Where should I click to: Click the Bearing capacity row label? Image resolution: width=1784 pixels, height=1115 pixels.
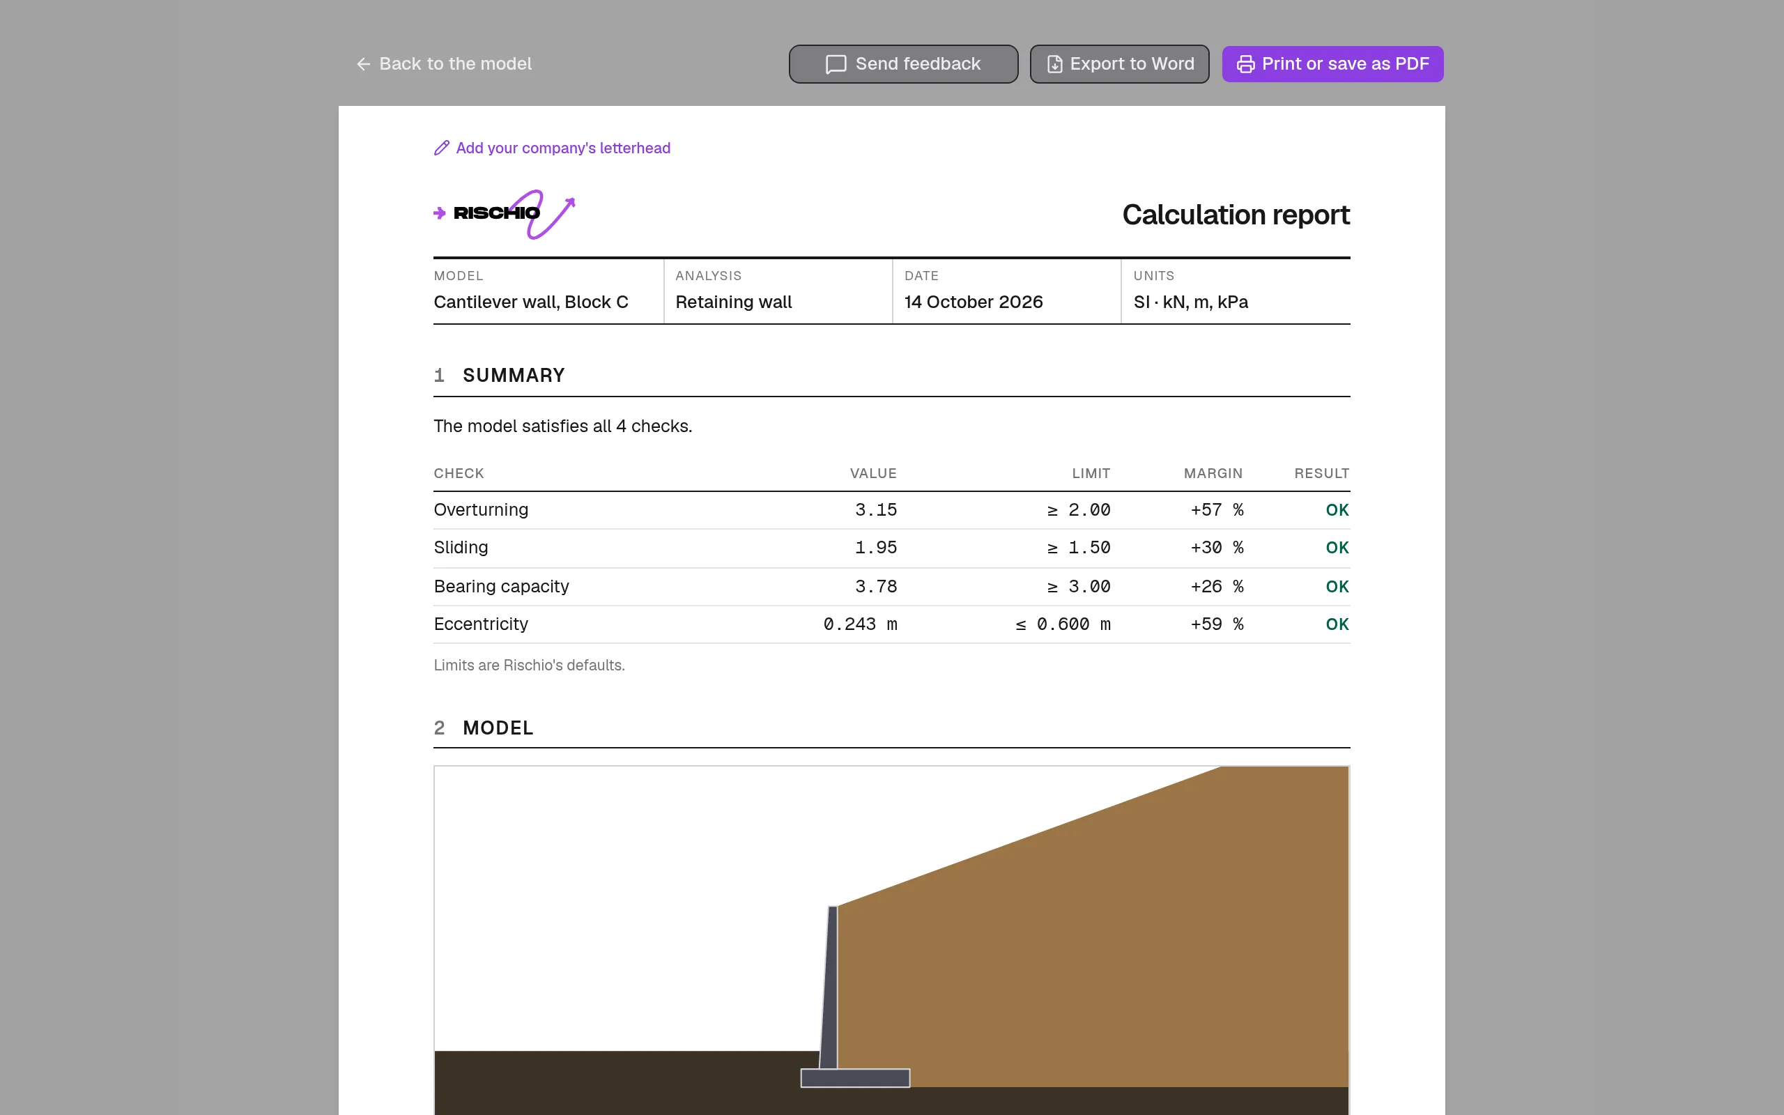point(501,587)
